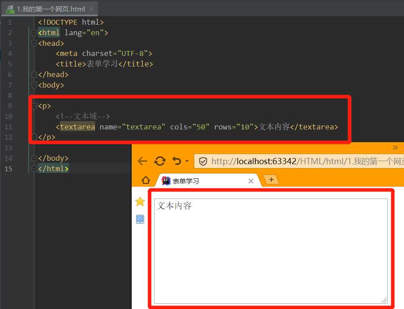Click the JetBrains favicon on 表单学习 tab
Image resolution: width=404 pixels, height=309 pixels.
[166, 181]
